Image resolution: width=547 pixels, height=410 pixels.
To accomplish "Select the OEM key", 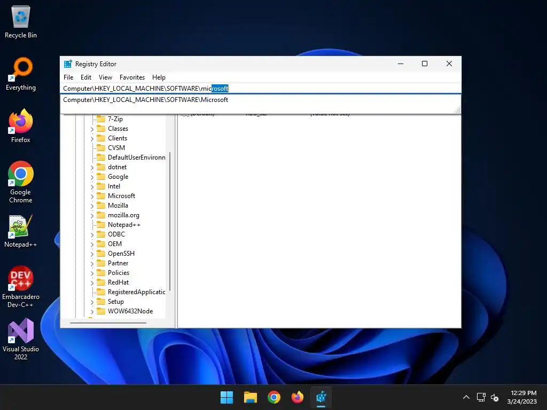I will (x=115, y=243).
